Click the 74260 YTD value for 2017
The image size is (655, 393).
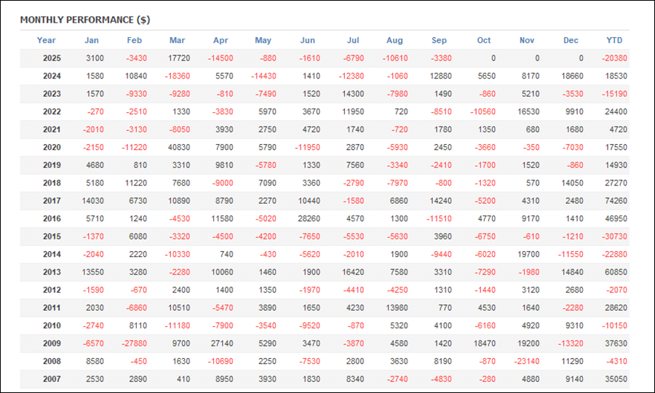pyautogui.click(x=616, y=200)
